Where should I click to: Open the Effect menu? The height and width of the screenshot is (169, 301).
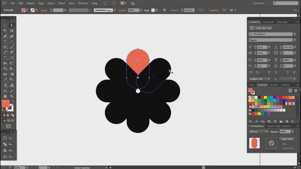(x=62, y=3)
